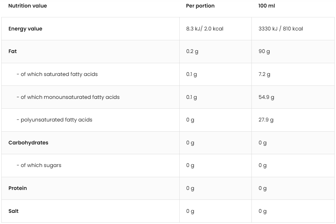Click the "Nutrition value" column header
This screenshot has width=336, height=224.
pos(28,6)
